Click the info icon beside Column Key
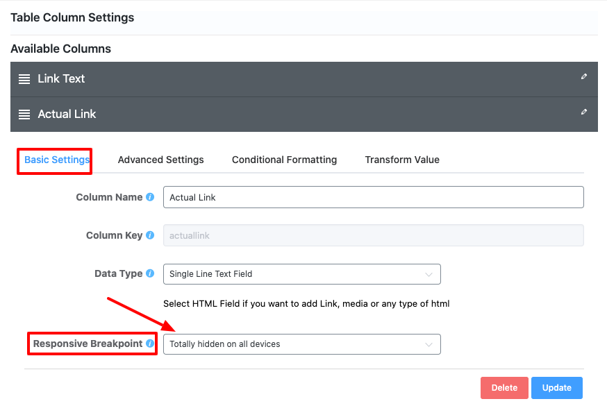This screenshot has height=415, width=607. pos(150,235)
